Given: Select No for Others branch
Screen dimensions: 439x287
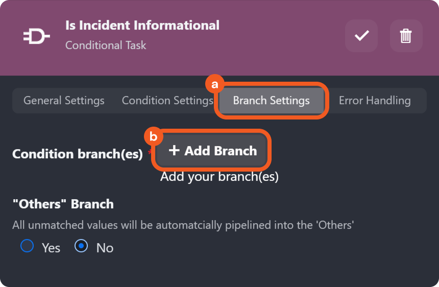Looking at the screenshot, I should (x=81, y=247).
